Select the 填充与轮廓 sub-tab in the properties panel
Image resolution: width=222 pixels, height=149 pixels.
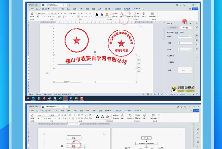[170, 32]
